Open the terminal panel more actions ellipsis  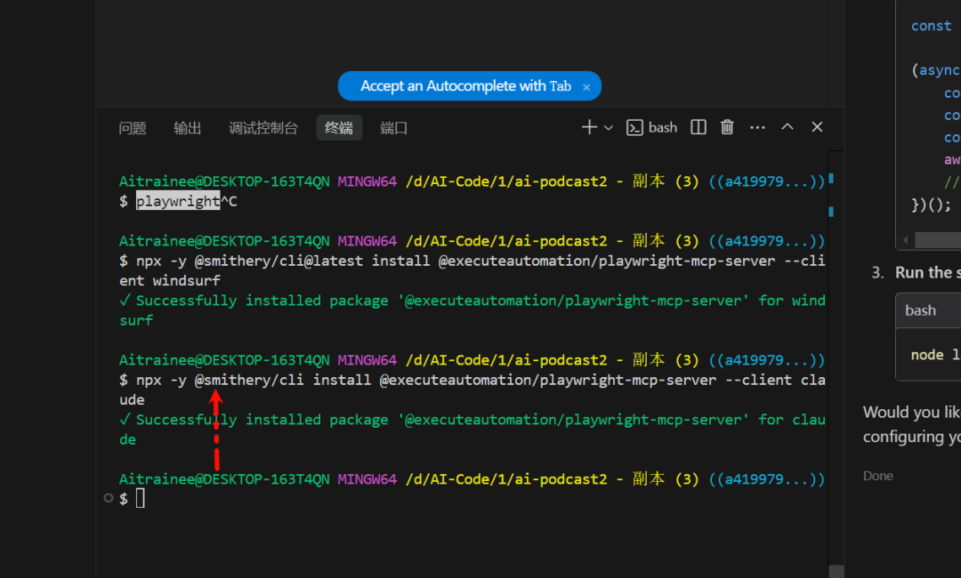click(x=757, y=128)
